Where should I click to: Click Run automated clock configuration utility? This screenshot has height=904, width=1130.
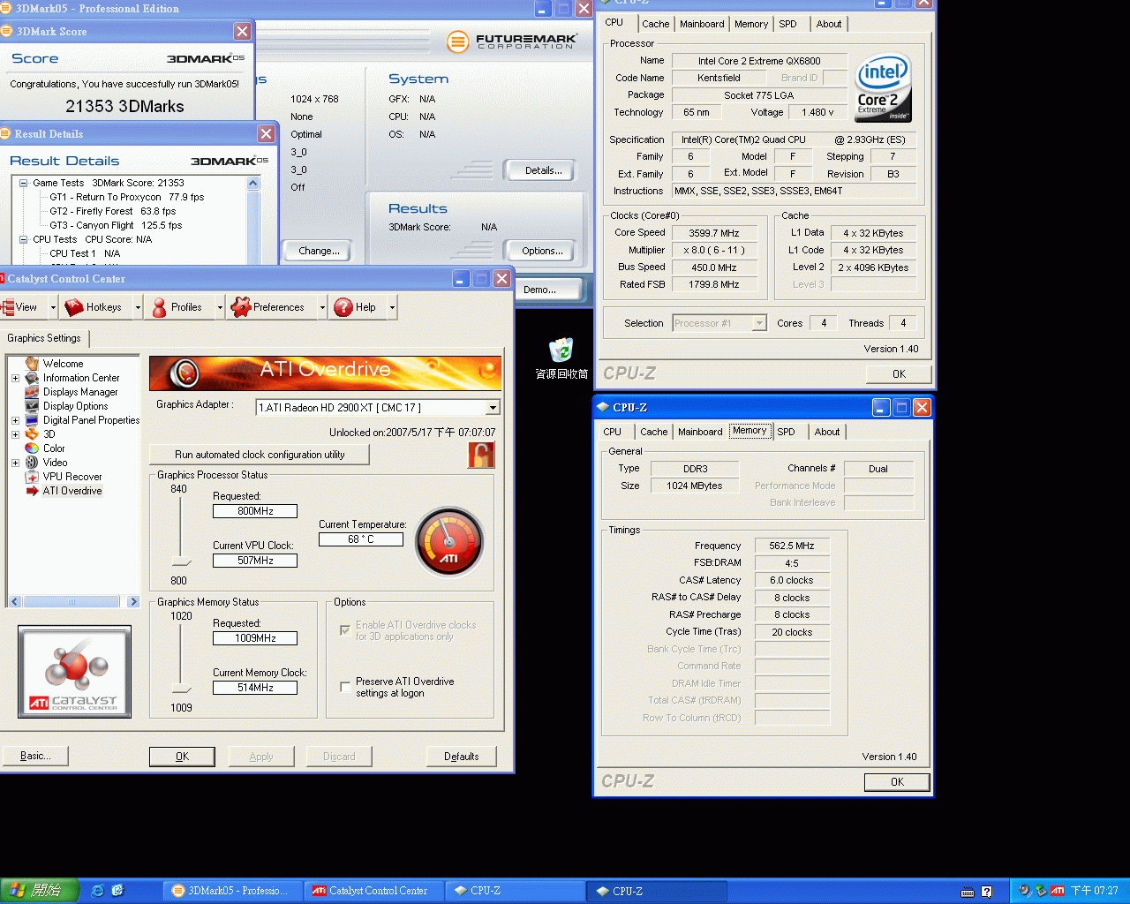pos(260,455)
